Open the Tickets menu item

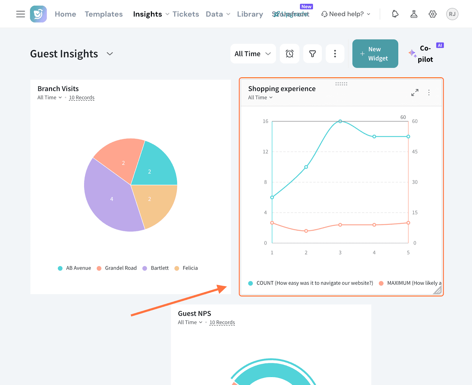pyautogui.click(x=186, y=14)
